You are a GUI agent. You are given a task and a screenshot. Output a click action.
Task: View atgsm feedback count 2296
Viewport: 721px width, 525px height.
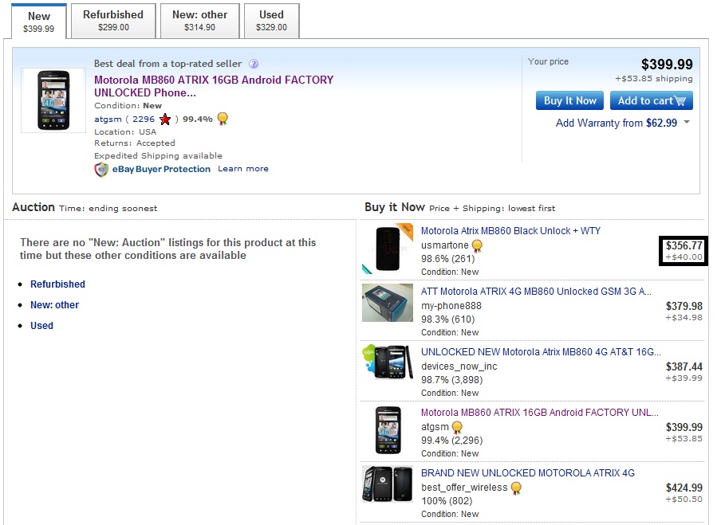click(x=144, y=119)
